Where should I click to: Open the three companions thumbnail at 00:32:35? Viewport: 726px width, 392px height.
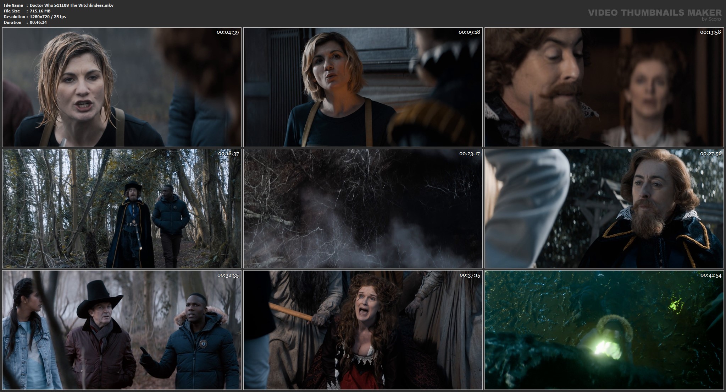122,330
